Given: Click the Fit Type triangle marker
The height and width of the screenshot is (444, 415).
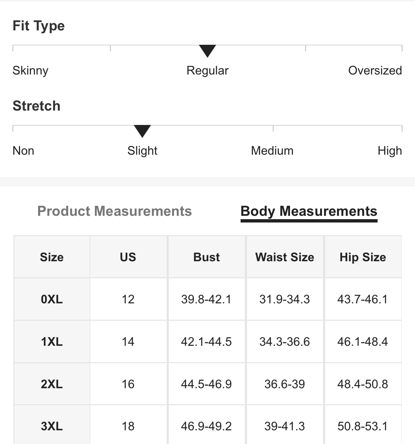Looking at the screenshot, I should [x=207, y=51].
